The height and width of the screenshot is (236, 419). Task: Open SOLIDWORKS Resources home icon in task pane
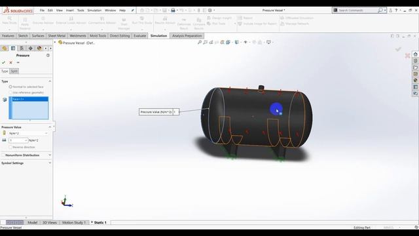[x=415, y=54]
